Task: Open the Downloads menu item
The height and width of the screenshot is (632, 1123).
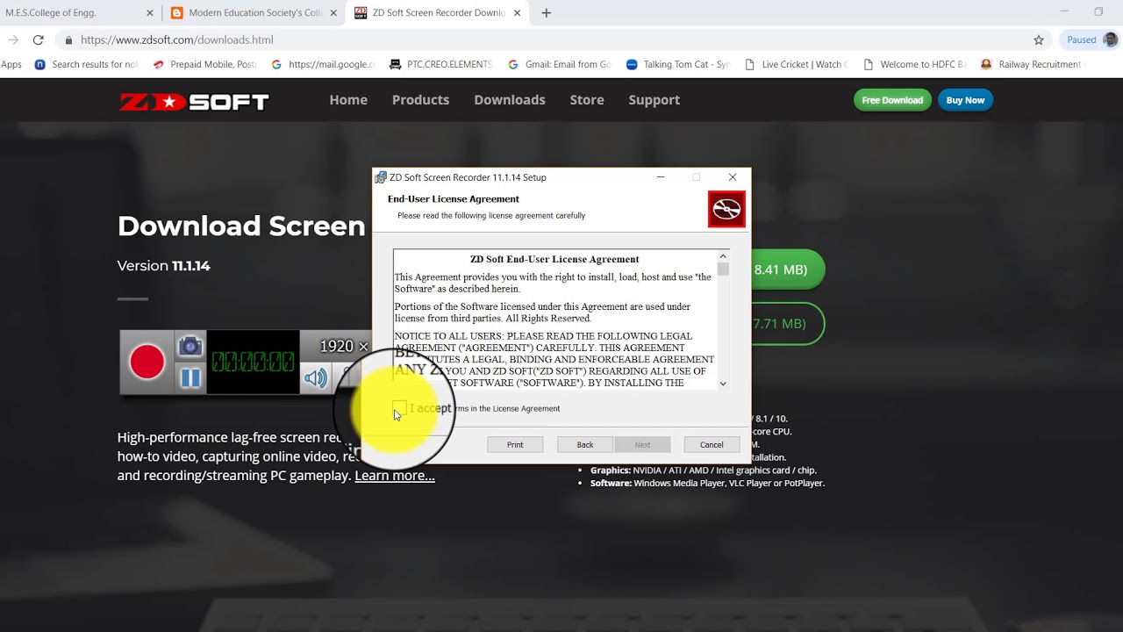Action: click(x=510, y=100)
